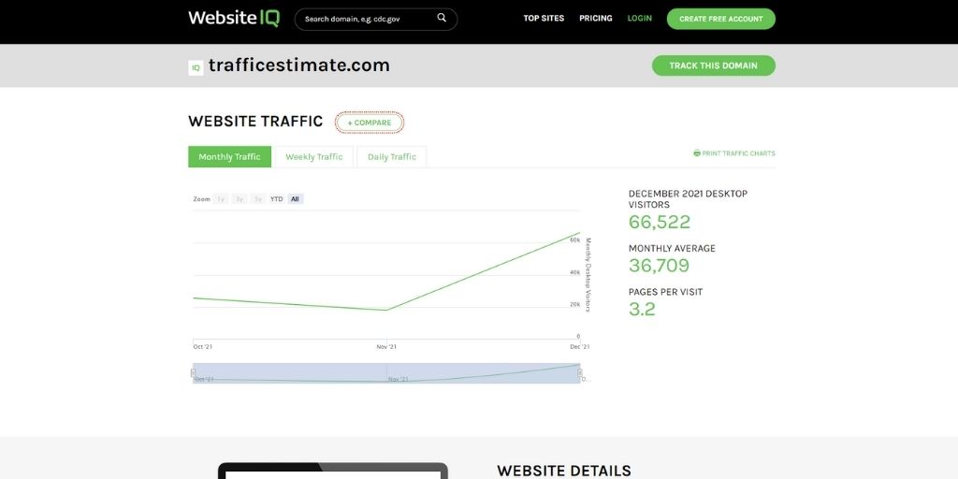Click the WEBSITE TRAFFIC heading
Screen dimensions: 958x479
coord(255,121)
